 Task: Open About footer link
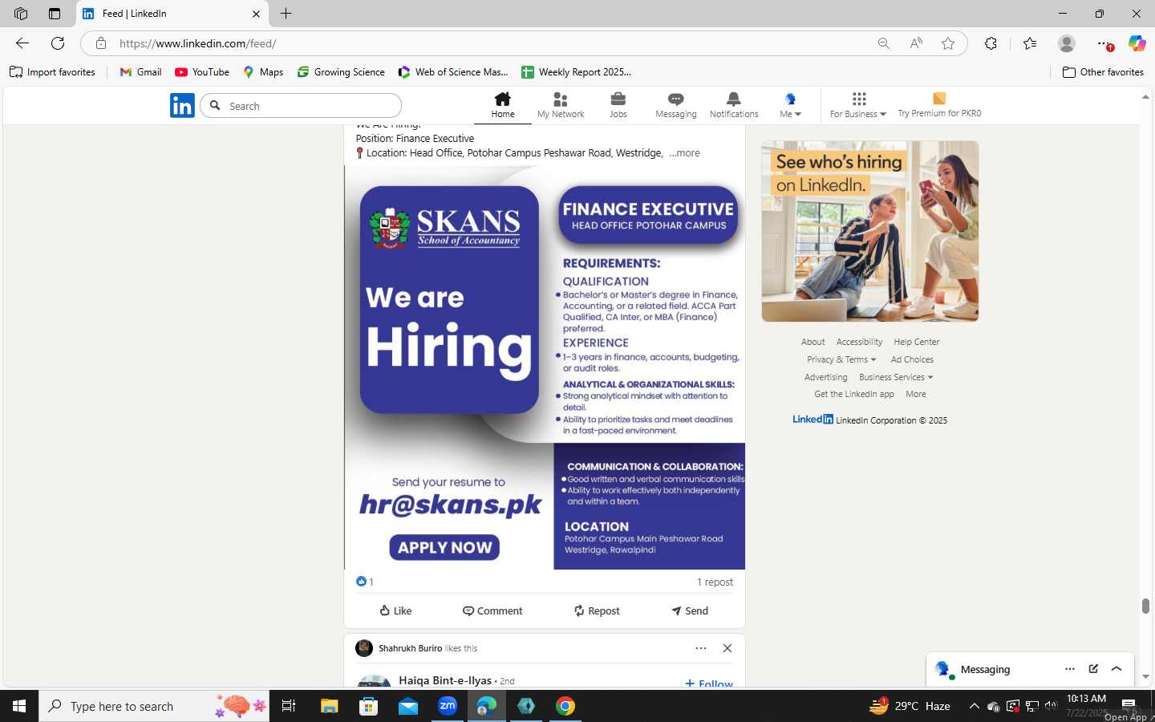(813, 342)
